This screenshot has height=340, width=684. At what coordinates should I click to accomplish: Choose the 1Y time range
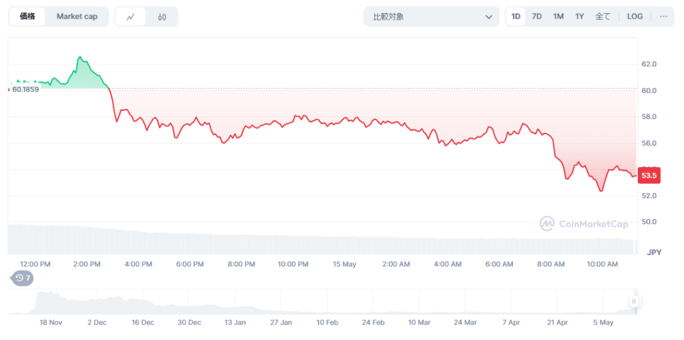coord(580,17)
